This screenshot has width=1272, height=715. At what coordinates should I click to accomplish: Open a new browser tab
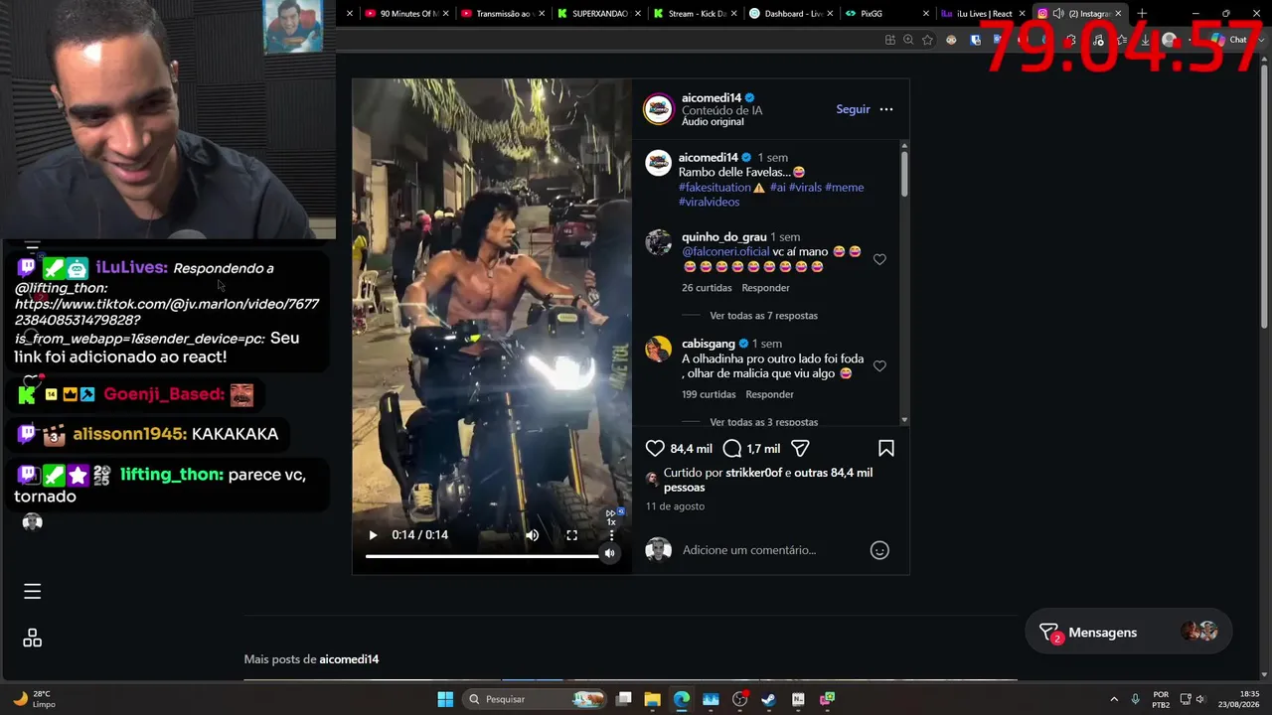click(x=1142, y=14)
